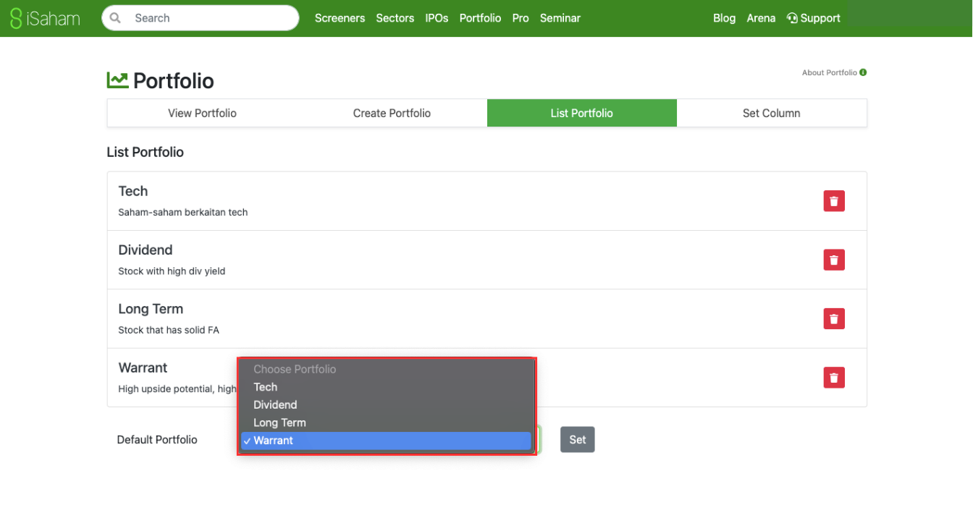This screenshot has height=510, width=973.
Task: Choose Tech in the dropdown list
Action: [x=386, y=387]
